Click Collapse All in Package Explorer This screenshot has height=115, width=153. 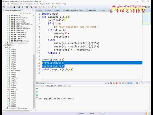point(21,13)
